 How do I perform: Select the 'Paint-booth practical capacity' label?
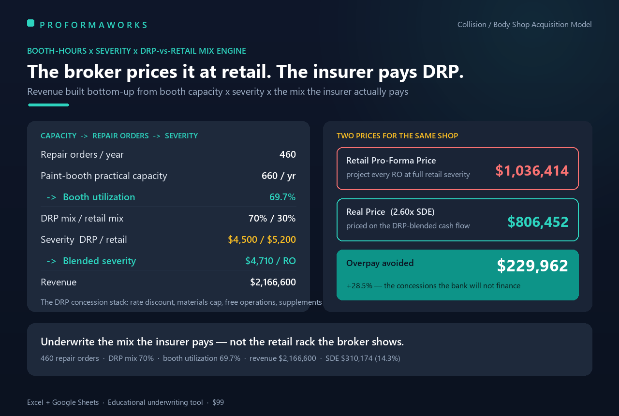[x=104, y=176]
